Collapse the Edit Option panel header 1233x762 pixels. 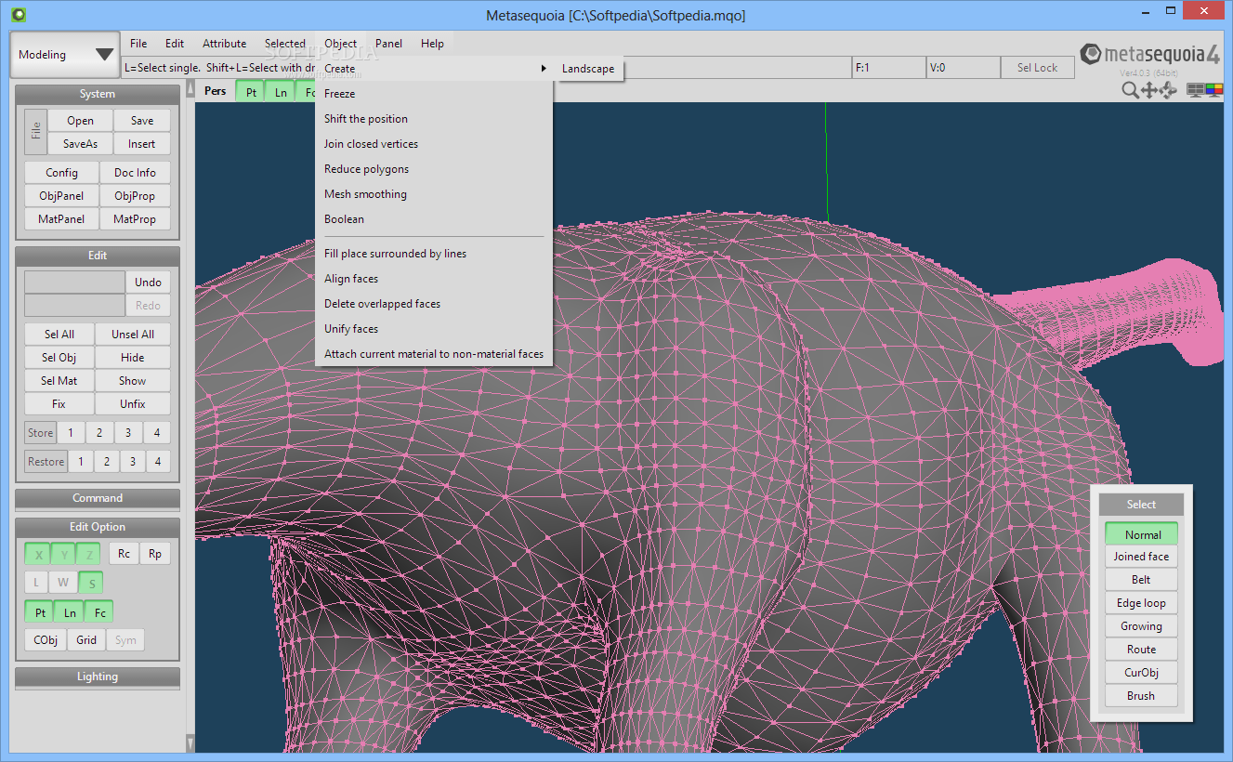point(98,527)
